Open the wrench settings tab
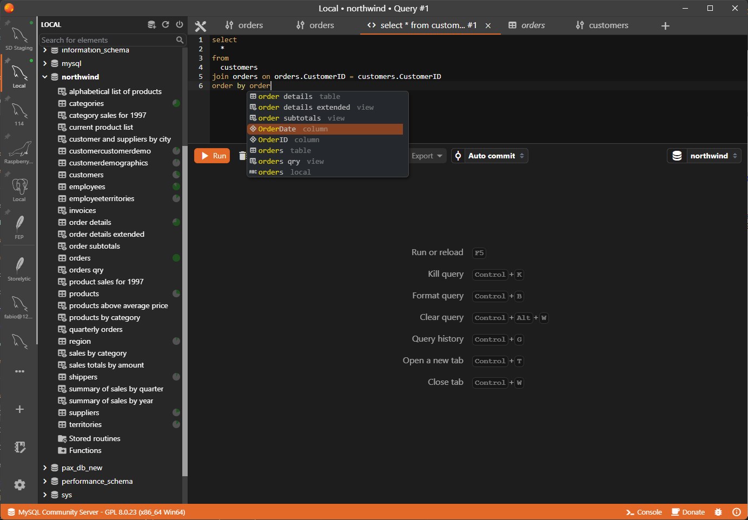This screenshot has height=520, width=748. tap(201, 25)
